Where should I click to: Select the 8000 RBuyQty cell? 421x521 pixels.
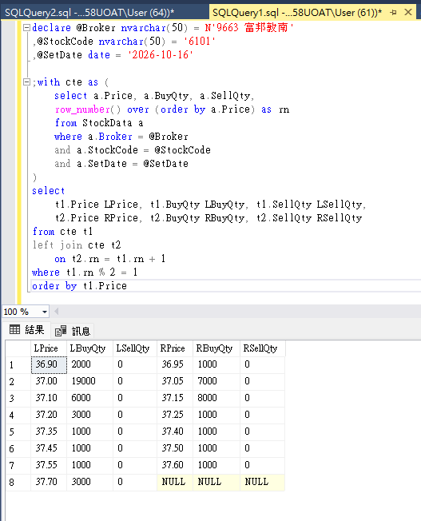point(216,398)
